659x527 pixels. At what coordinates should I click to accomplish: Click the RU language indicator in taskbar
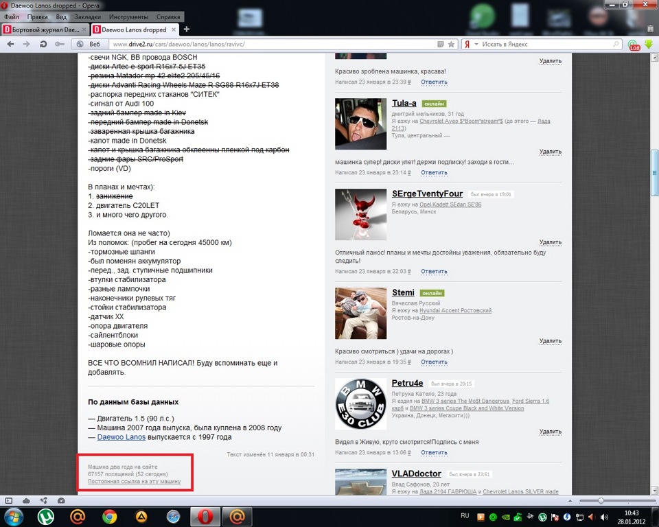[x=465, y=515]
